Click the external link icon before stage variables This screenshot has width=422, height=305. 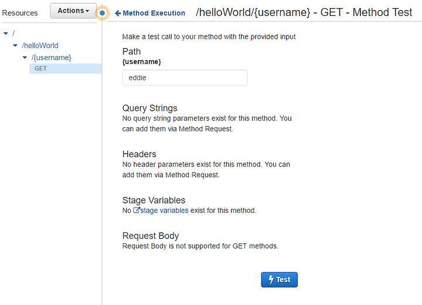click(136, 210)
